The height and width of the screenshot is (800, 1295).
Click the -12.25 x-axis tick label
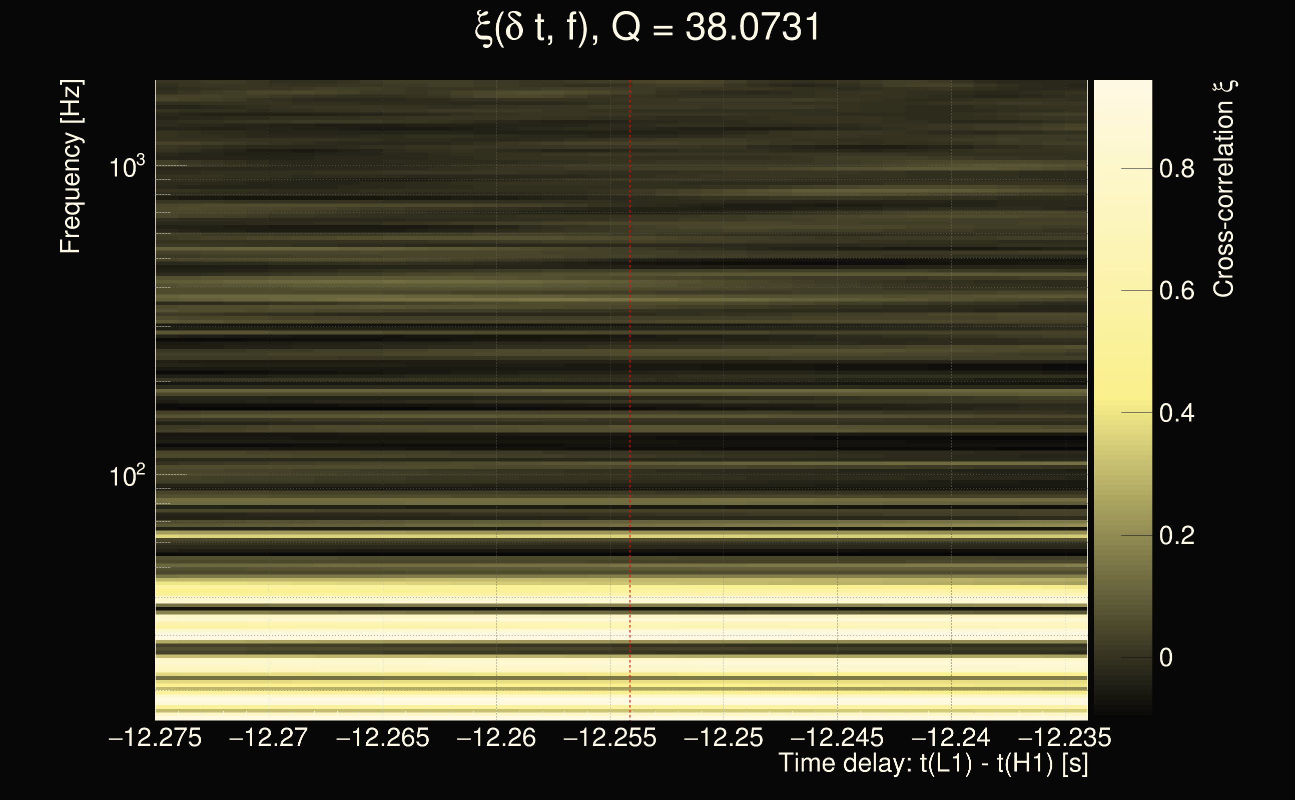724,737
